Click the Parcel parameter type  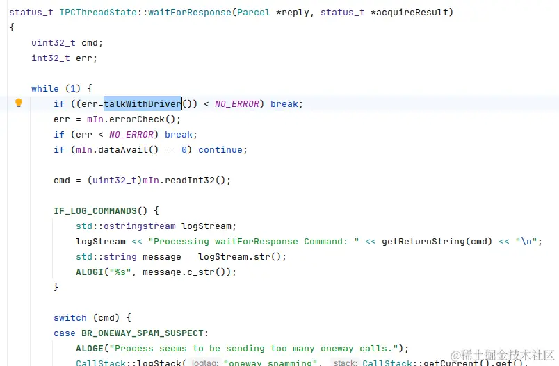click(x=254, y=12)
